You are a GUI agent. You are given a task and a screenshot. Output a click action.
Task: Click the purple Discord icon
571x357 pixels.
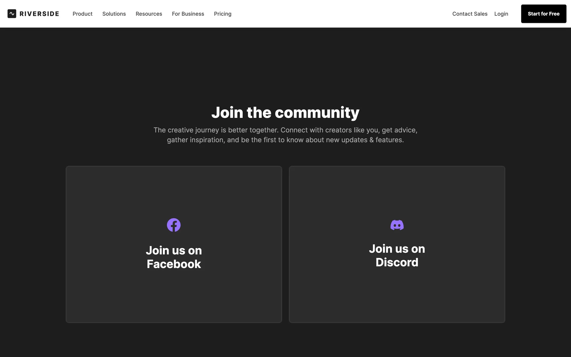397,225
